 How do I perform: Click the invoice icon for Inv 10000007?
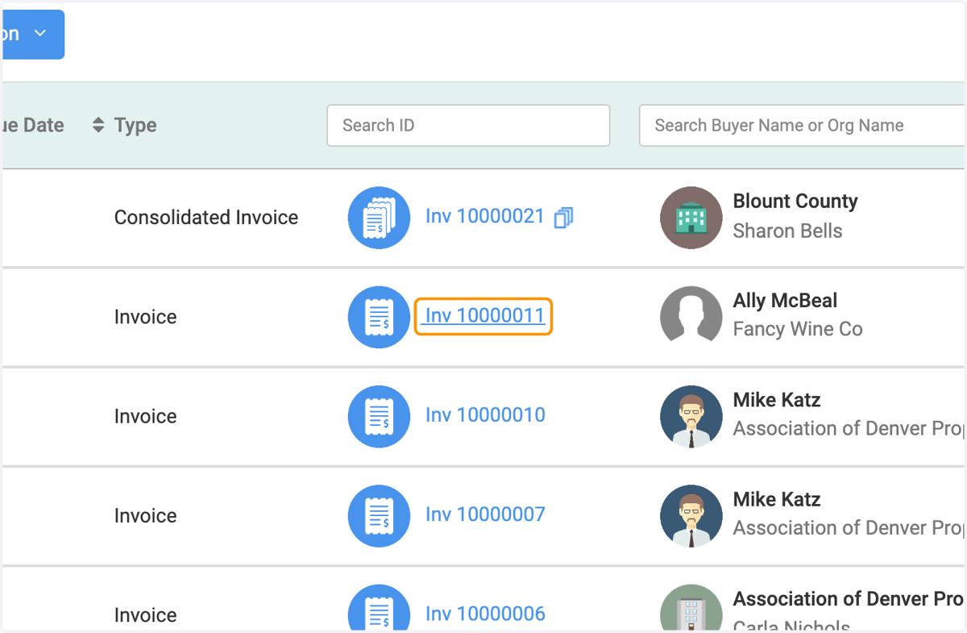(x=379, y=516)
